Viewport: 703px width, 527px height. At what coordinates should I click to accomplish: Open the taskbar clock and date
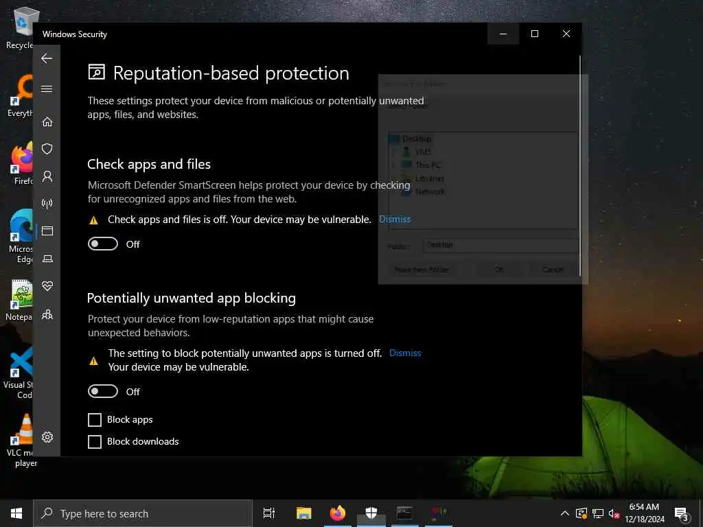pyautogui.click(x=644, y=513)
